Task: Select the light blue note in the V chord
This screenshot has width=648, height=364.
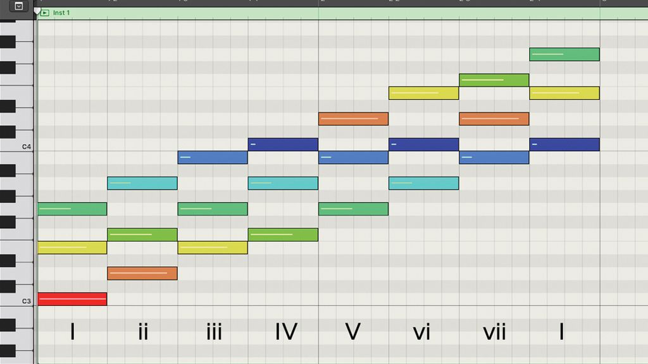Action: [x=354, y=157]
